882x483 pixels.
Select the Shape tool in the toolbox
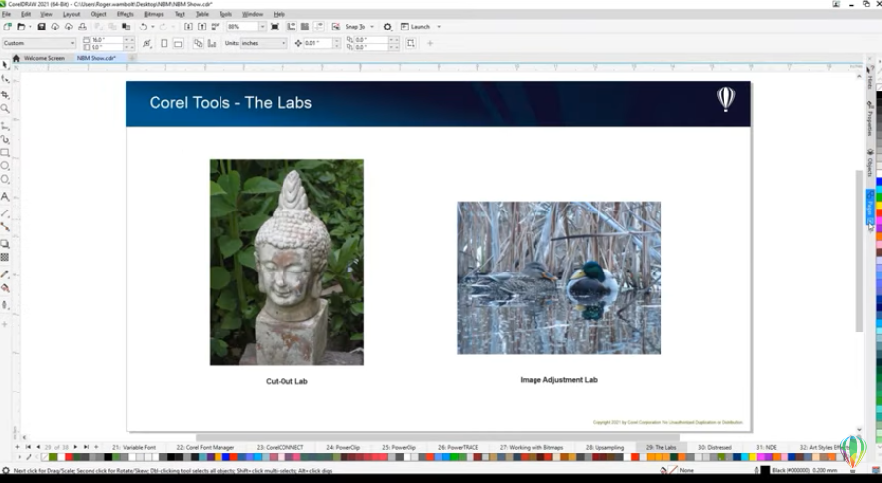coord(5,80)
